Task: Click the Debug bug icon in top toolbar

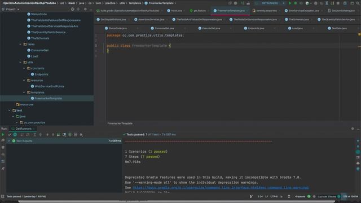Action: click(x=296, y=3)
